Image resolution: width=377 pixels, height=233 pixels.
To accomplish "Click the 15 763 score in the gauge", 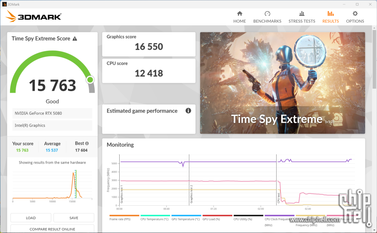I will [52, 85].
